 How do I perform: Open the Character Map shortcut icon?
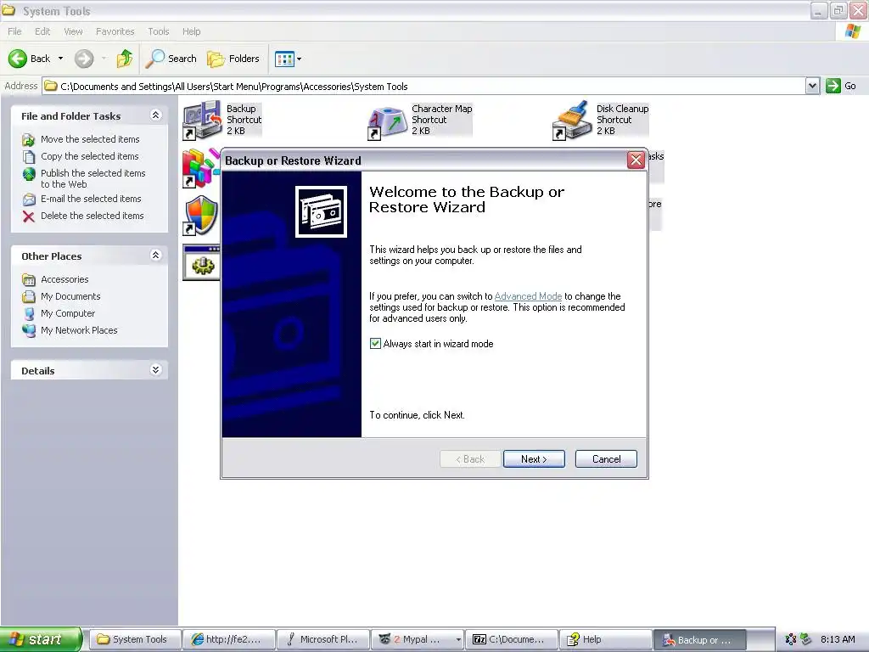pos(387,121)
